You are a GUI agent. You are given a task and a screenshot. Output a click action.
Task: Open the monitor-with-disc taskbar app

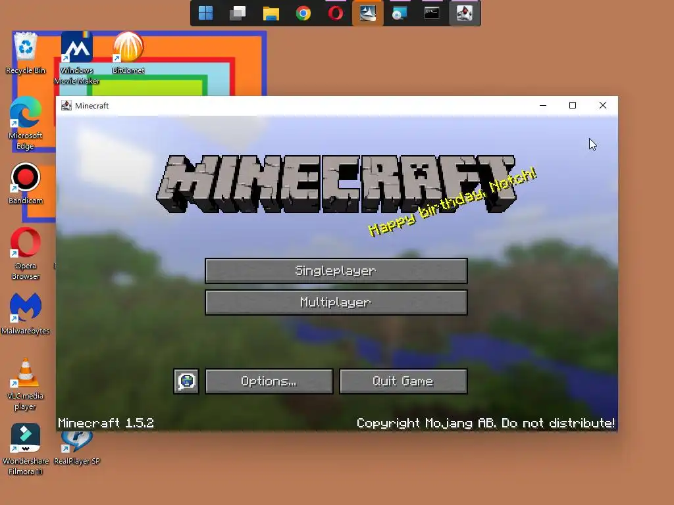[x=400, y=13]
